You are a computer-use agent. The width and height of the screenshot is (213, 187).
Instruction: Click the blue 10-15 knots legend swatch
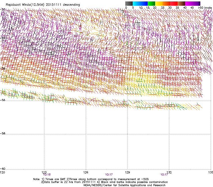tap(144, 3)
